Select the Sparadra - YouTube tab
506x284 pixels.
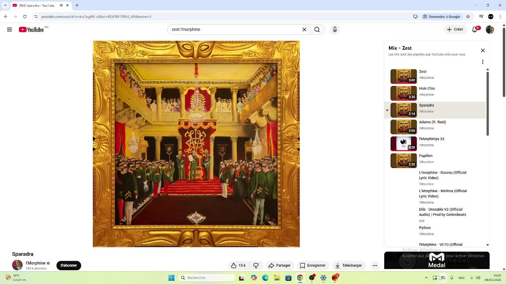coord(36,6)
